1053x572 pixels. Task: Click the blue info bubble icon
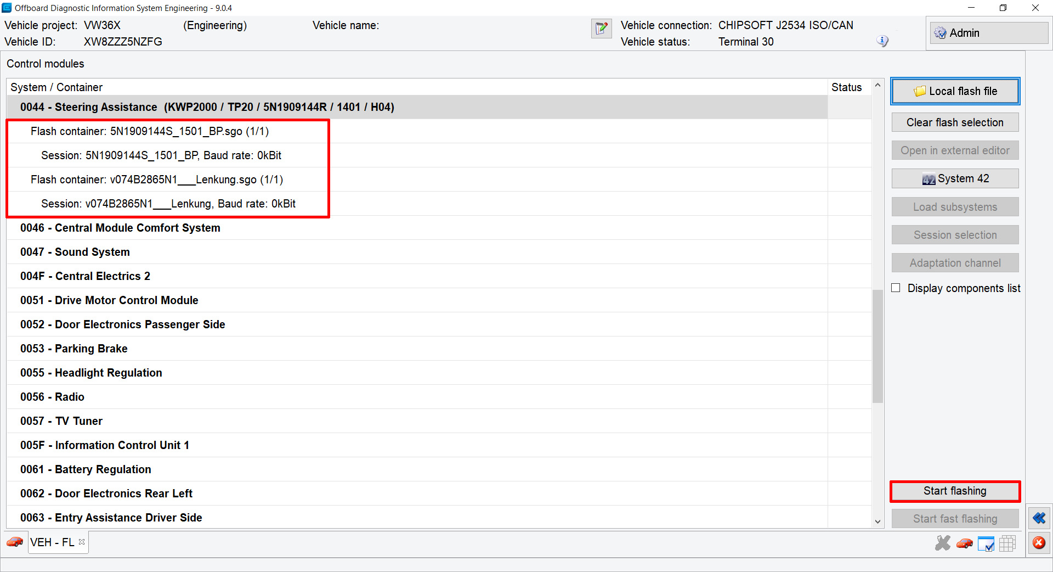pyautogui.click(x=882, y=41)
